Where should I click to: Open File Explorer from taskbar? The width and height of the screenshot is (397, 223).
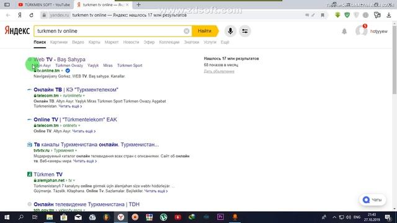click(50, 217)
